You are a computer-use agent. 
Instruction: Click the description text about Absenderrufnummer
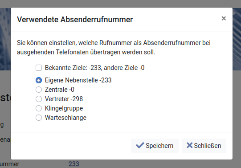(114, 48)
